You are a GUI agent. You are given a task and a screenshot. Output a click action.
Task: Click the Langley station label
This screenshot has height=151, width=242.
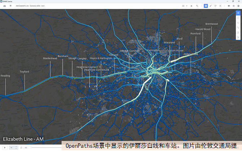click(x=82, y=58)
